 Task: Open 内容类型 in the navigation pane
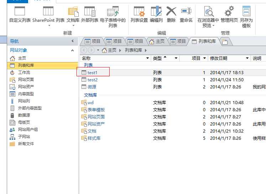(x=42, y=94)
